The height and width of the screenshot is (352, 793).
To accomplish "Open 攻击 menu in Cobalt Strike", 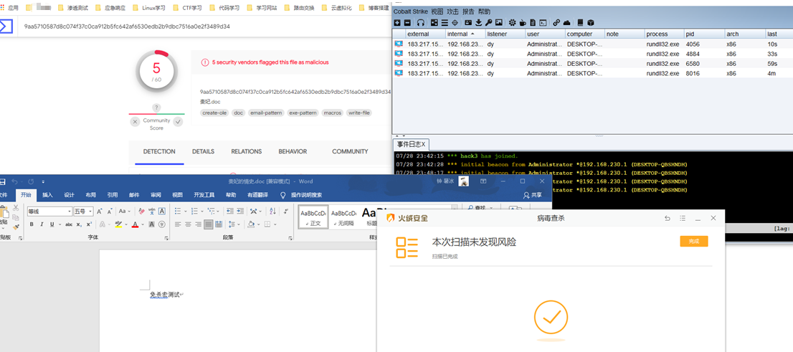I will [452, 11].
